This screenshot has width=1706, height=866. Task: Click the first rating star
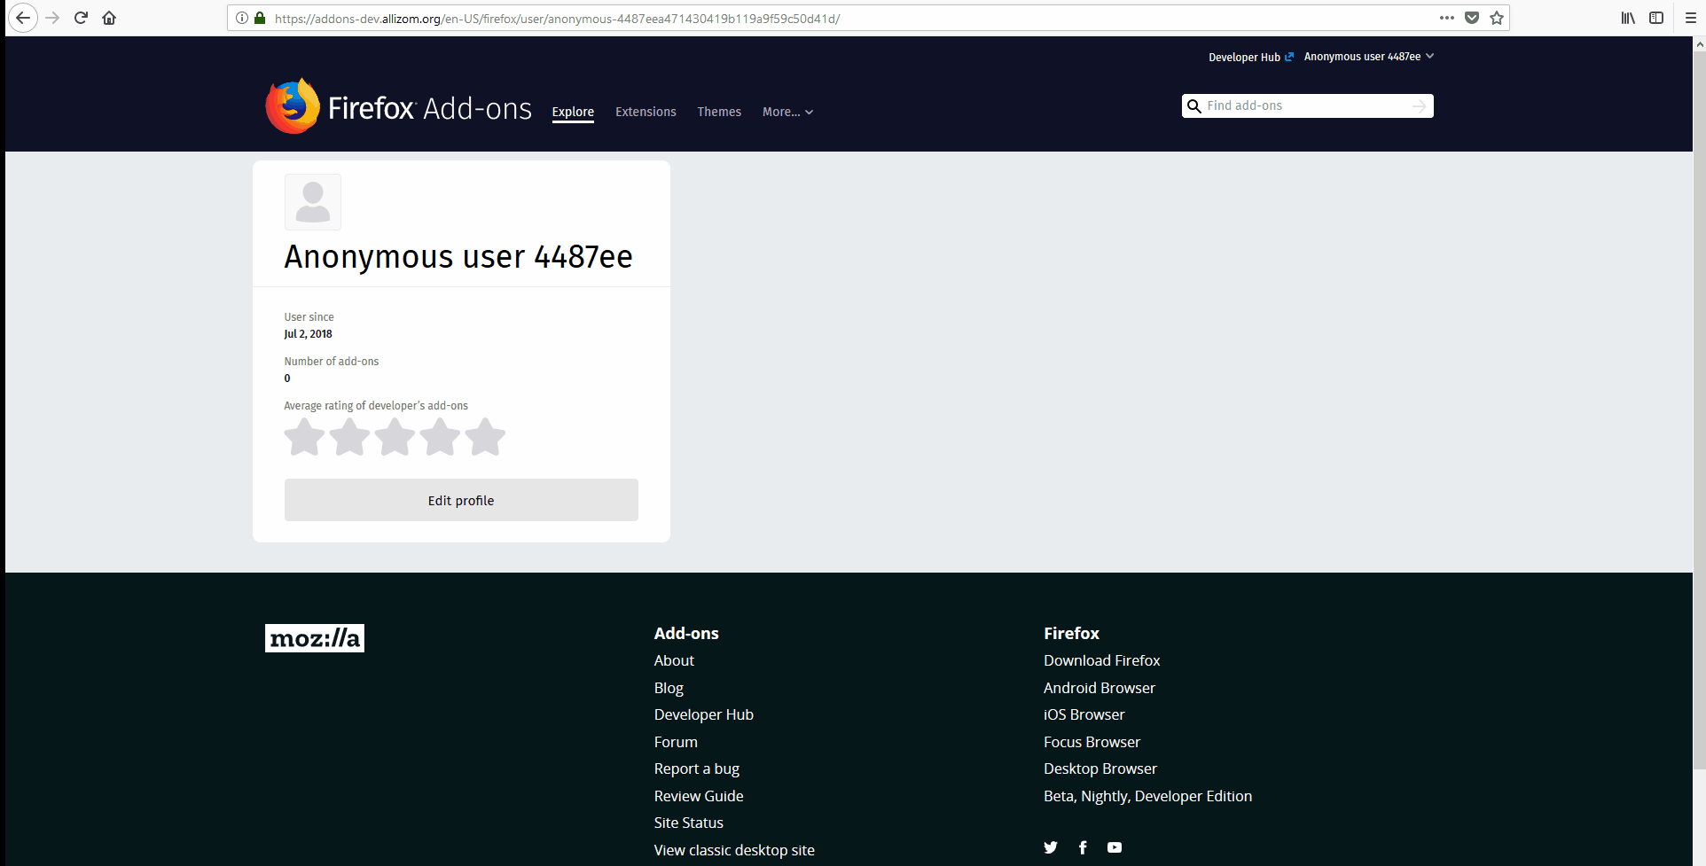pos(305,437)
